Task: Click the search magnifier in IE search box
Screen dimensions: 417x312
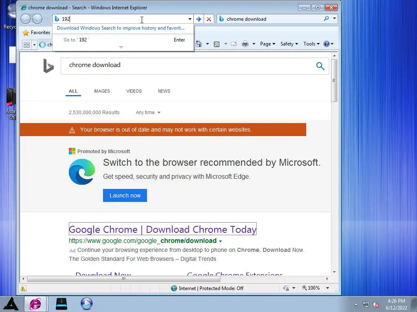Action: coord(326,19)
